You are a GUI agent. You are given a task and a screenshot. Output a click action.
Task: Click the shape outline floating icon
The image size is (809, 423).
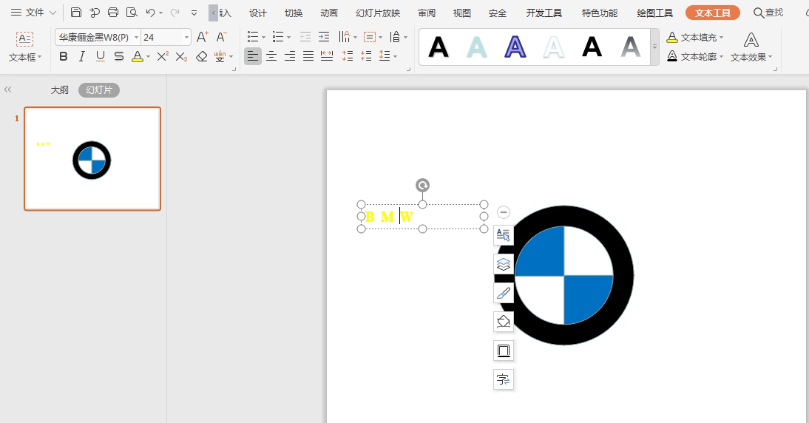pyautogui.click(x=503, y=351)
